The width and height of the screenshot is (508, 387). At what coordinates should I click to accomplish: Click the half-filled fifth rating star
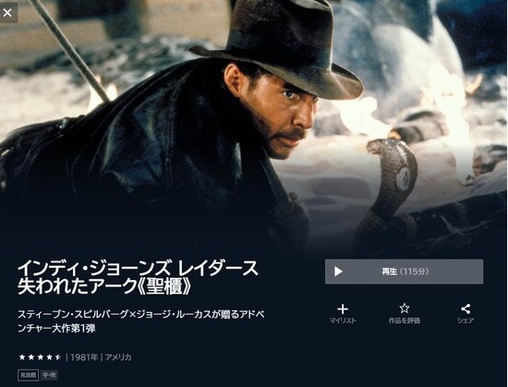pos(58,357)
